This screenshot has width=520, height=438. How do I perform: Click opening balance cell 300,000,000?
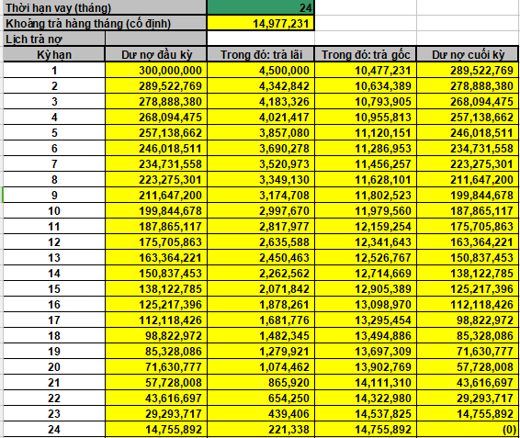[156, 71]
